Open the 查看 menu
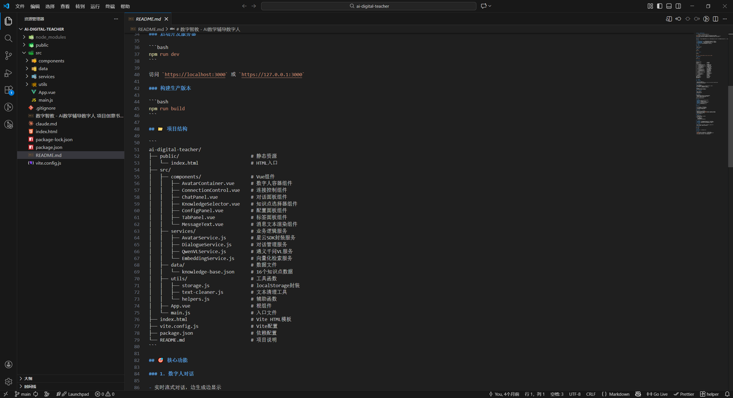This screenshot has width=733, height=398. [x=65, y=6]
